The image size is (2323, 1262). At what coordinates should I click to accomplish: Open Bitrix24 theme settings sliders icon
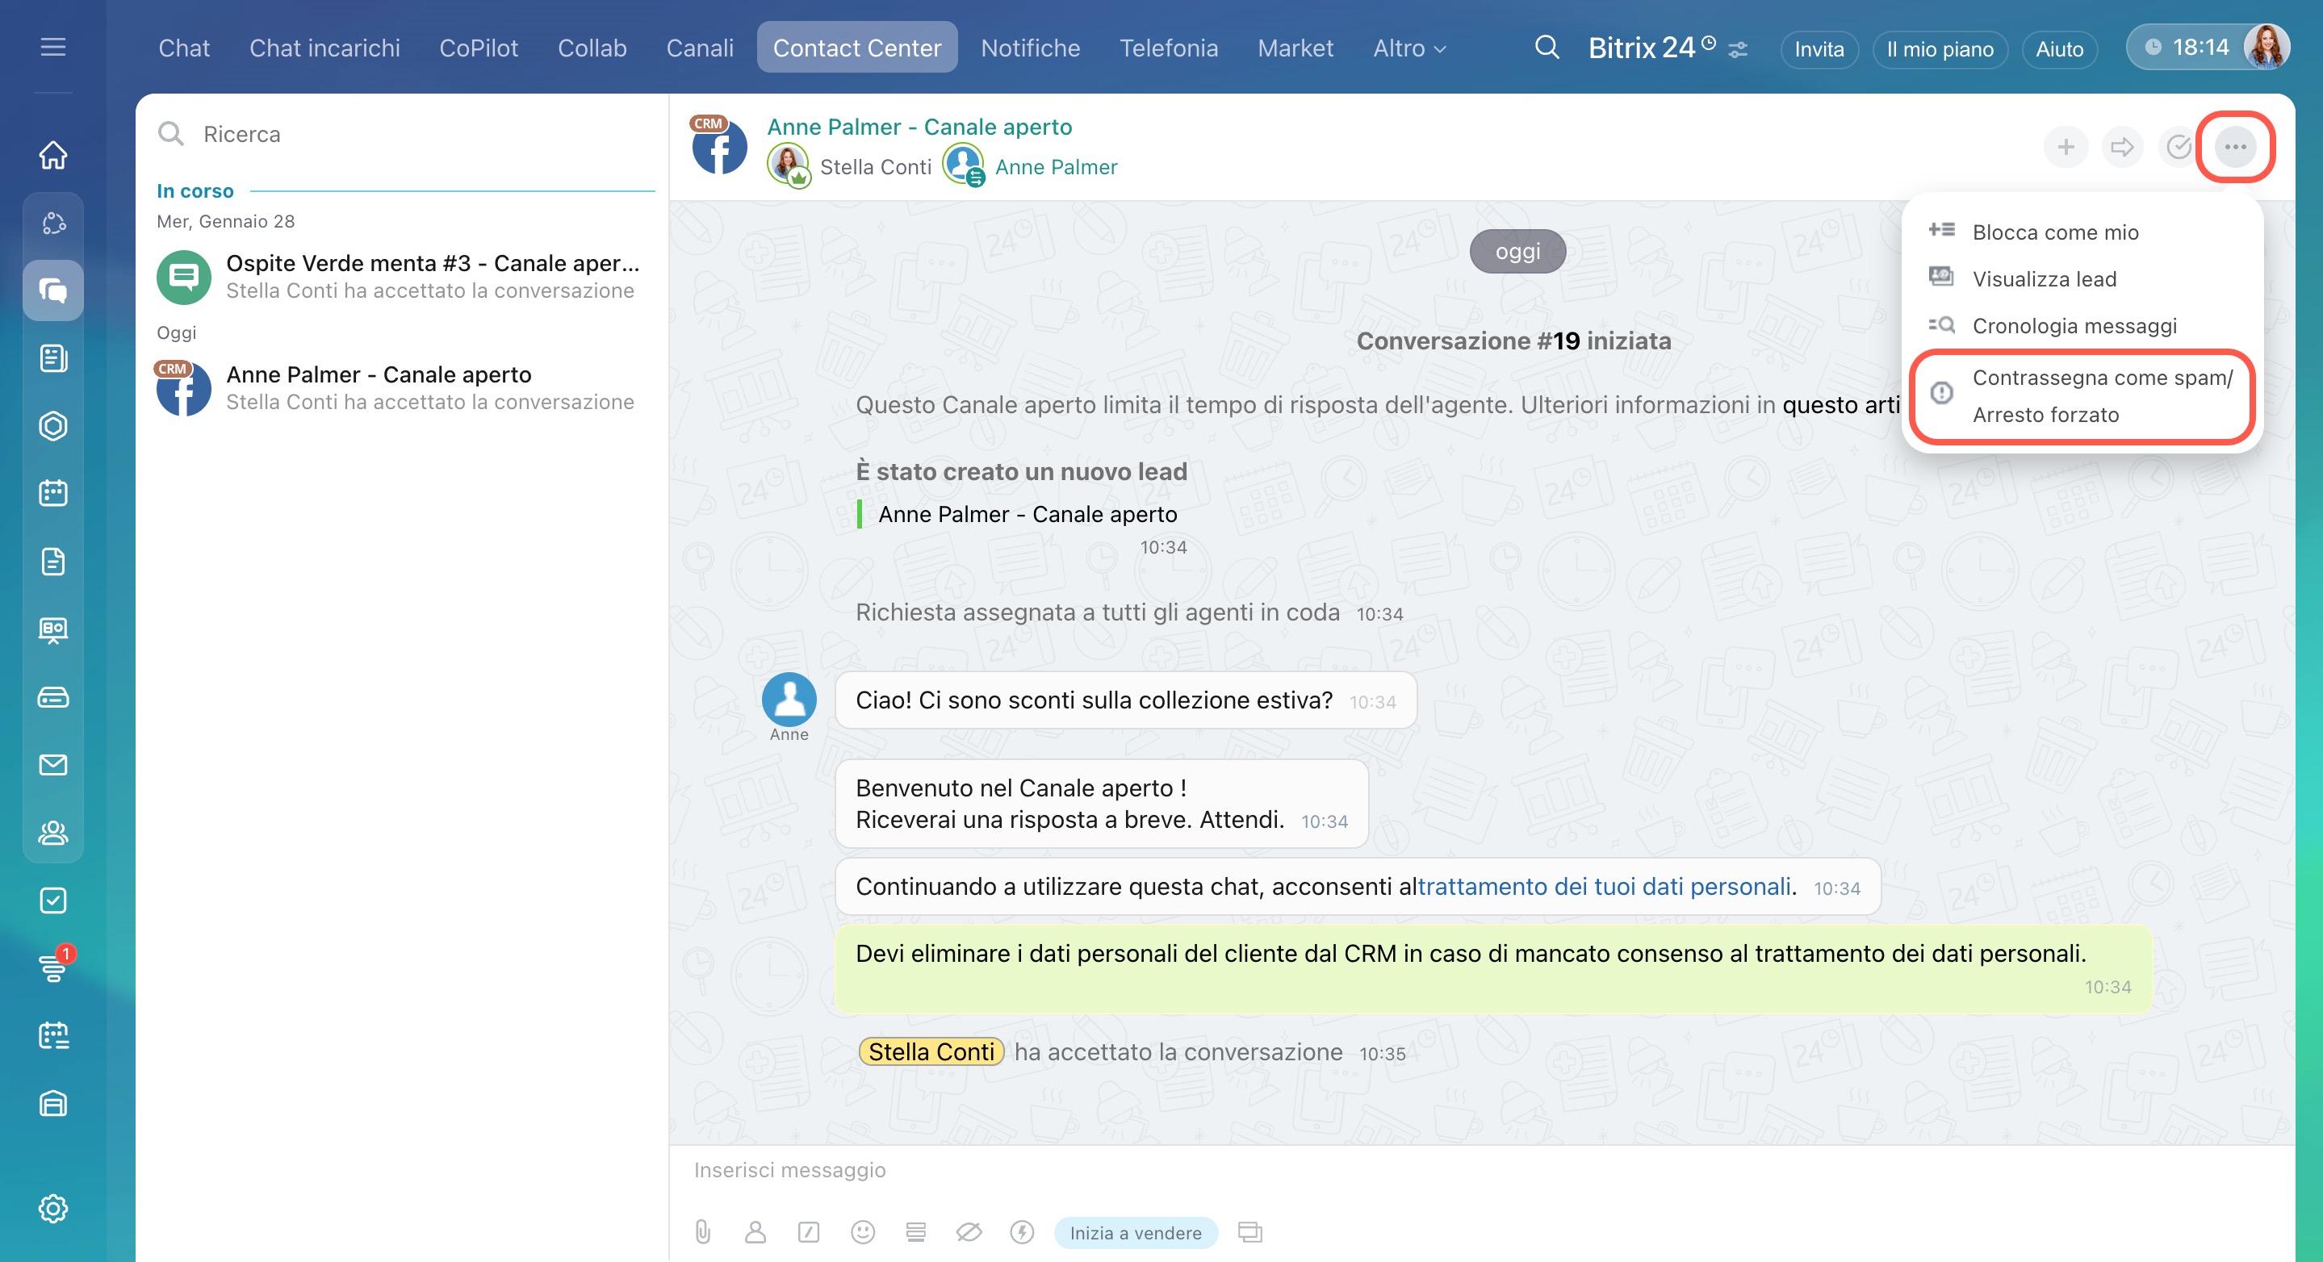[1738, 49]
